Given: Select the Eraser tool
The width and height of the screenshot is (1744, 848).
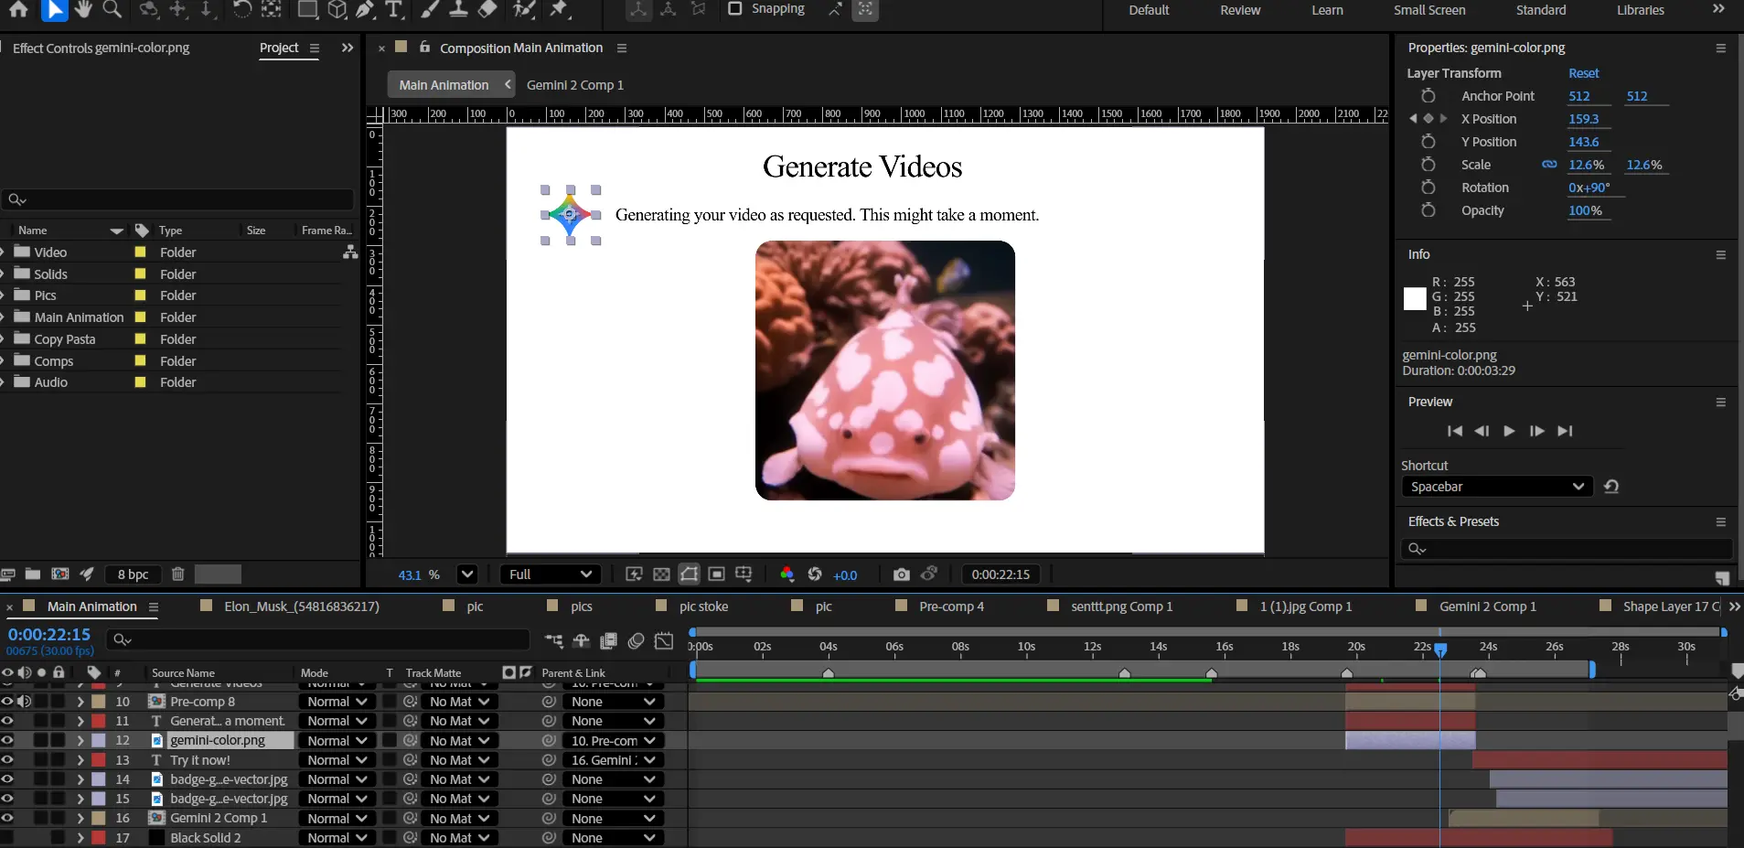Looking at the screenshot, I should pos(487,10).
